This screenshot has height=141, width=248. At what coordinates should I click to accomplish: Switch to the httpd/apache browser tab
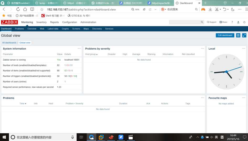(159, 3)
